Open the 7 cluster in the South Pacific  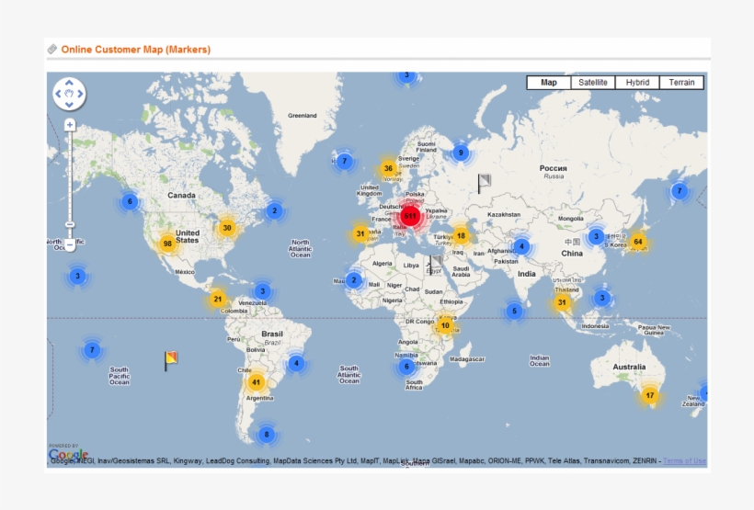click(92, 350)
